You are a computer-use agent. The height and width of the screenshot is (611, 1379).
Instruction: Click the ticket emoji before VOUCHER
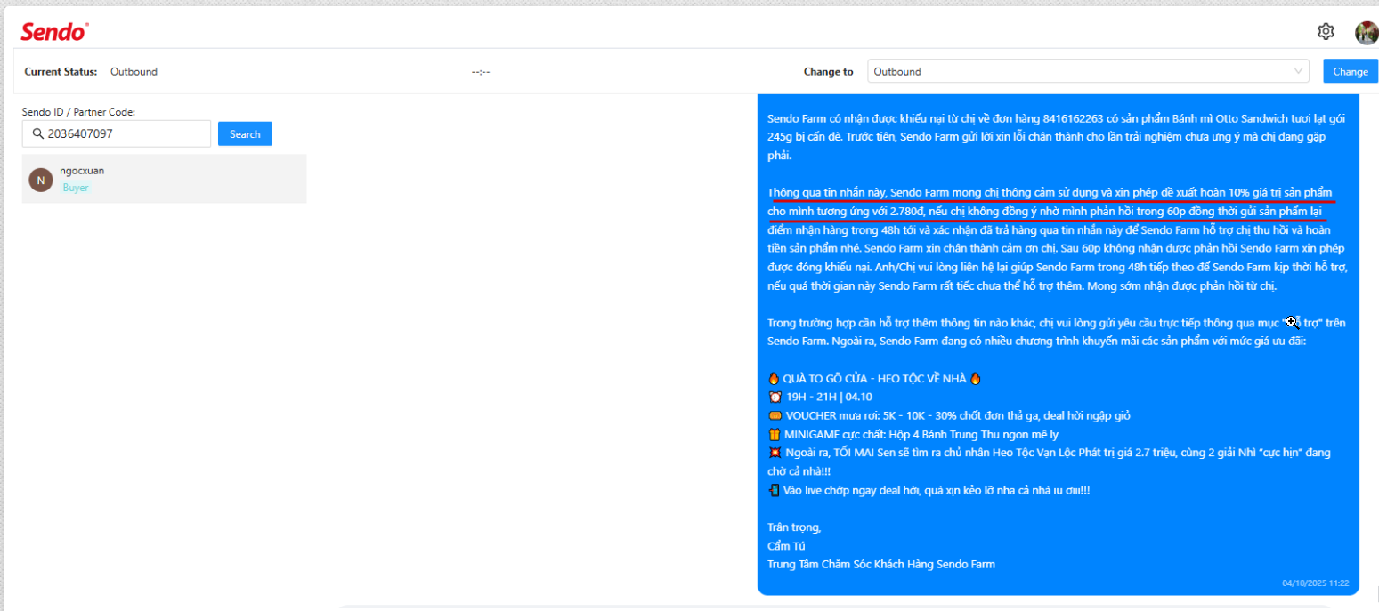coord(774,415)
